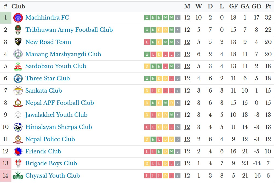The height and width of the screenshot is (183, 276).
Task: Click the Three Star Club badge icon
Action: point(18,78)
